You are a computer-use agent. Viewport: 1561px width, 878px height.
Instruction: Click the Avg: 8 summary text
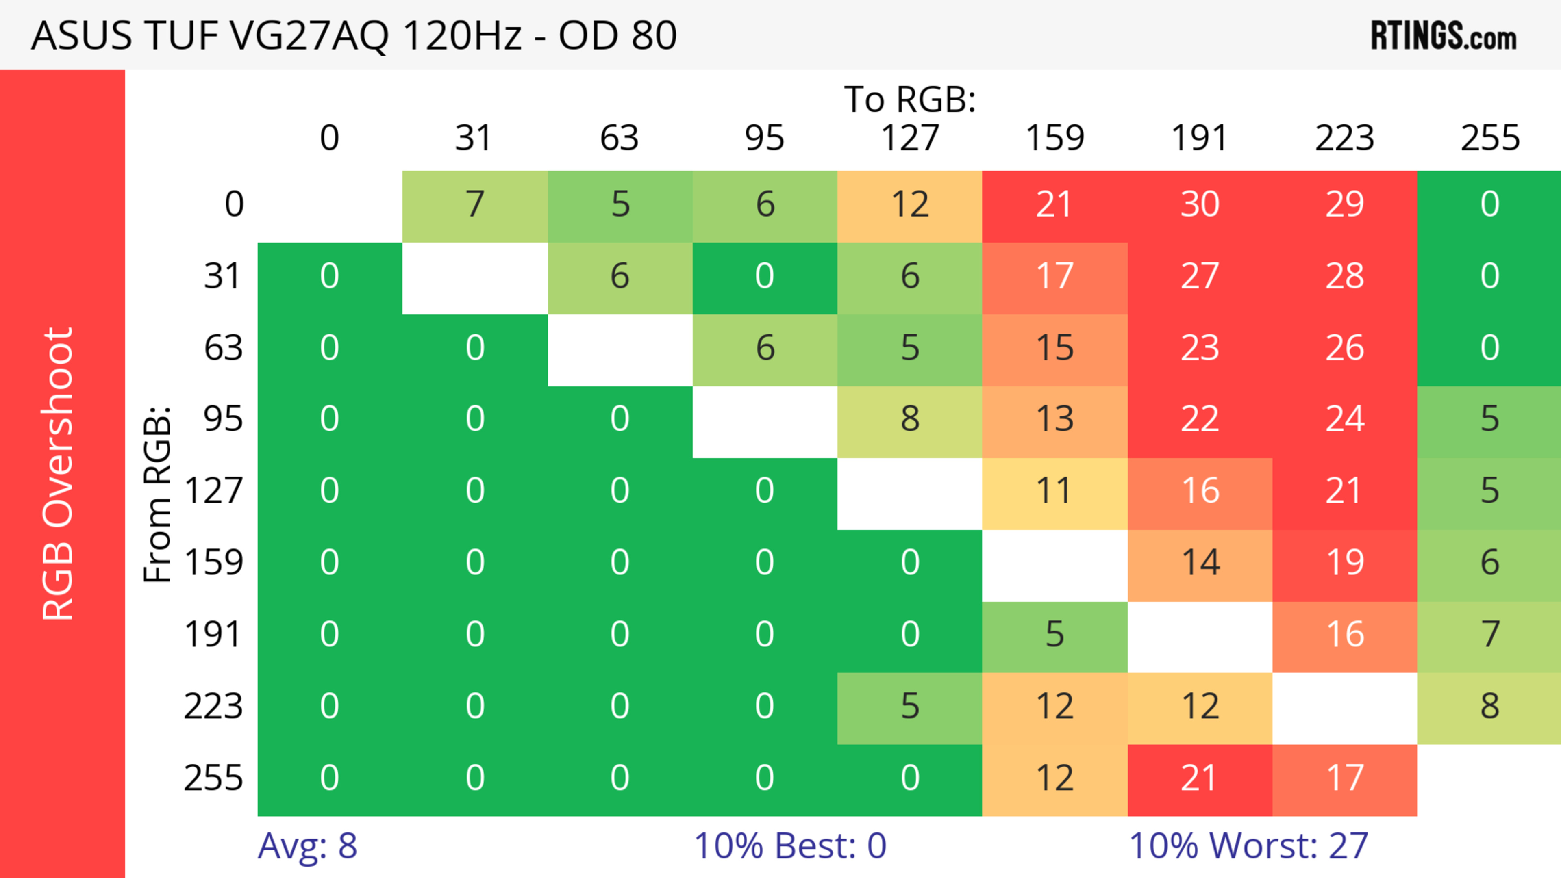[307, 846]
